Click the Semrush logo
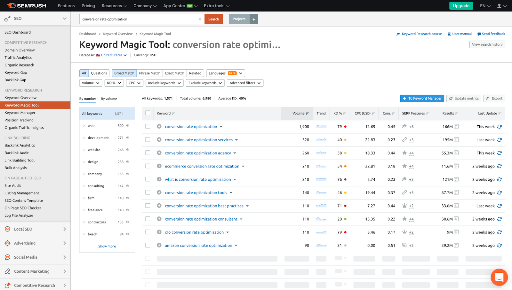 (x=27, y=6)
